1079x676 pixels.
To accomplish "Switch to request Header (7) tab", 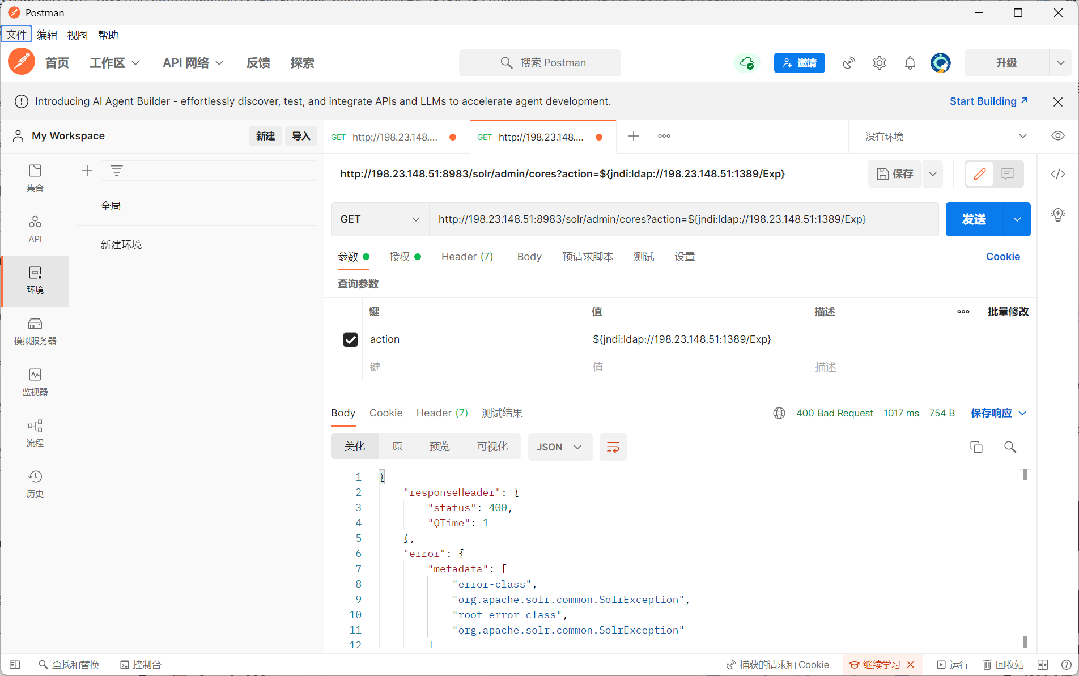I will tap(468, 257).
